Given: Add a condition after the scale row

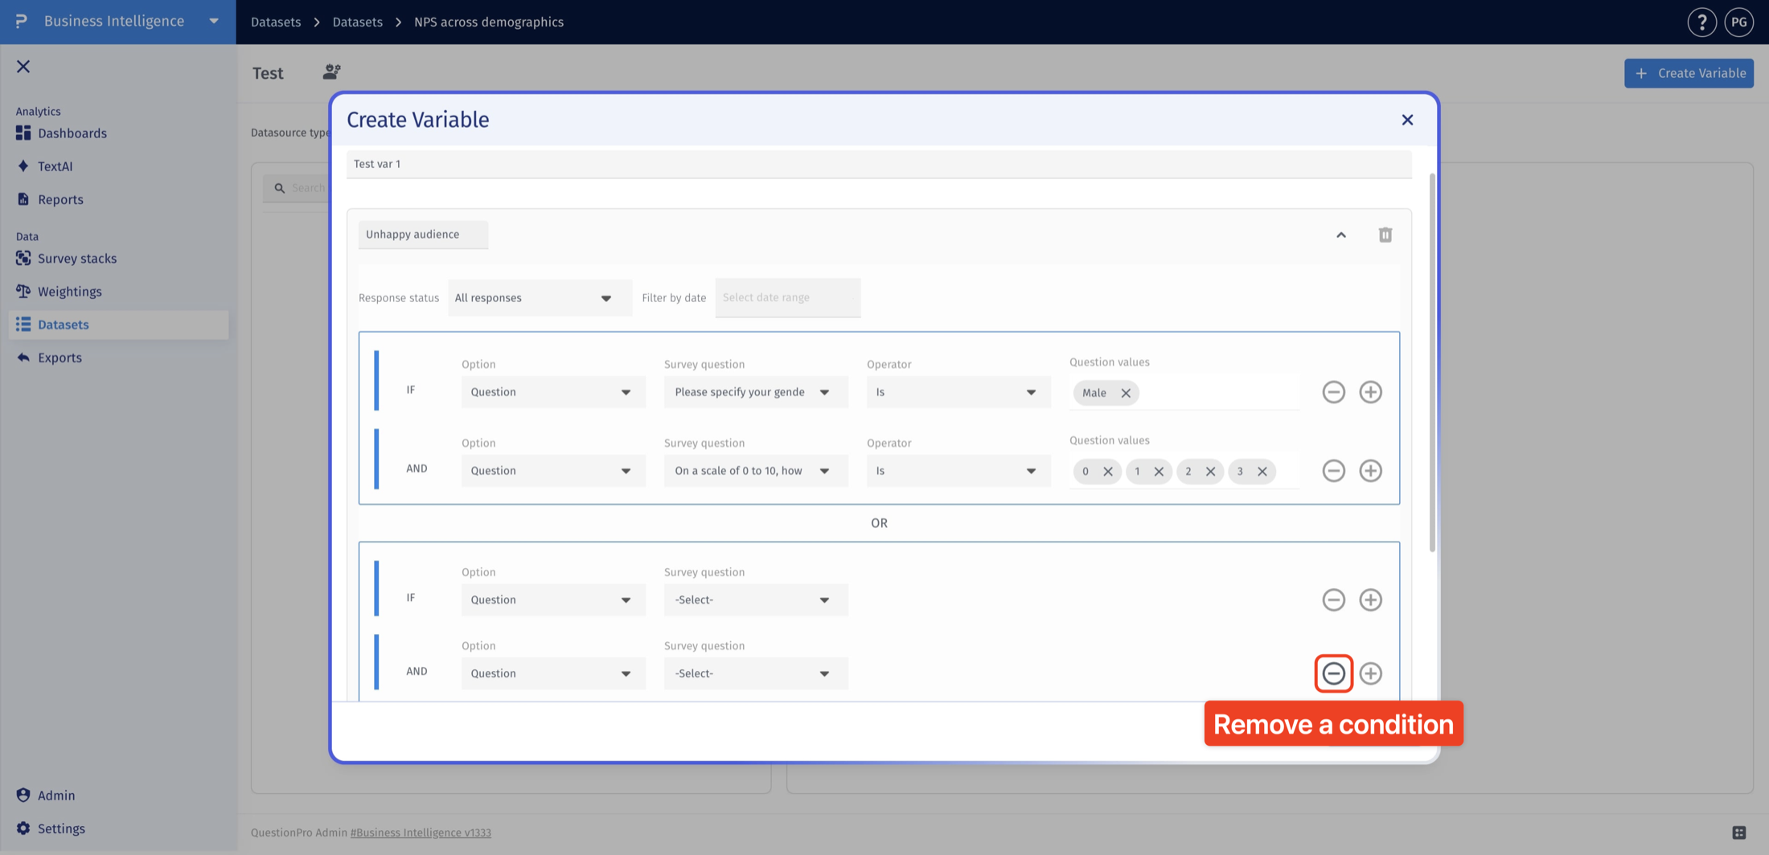Looking at the screenshot, I should (1370, 471).
